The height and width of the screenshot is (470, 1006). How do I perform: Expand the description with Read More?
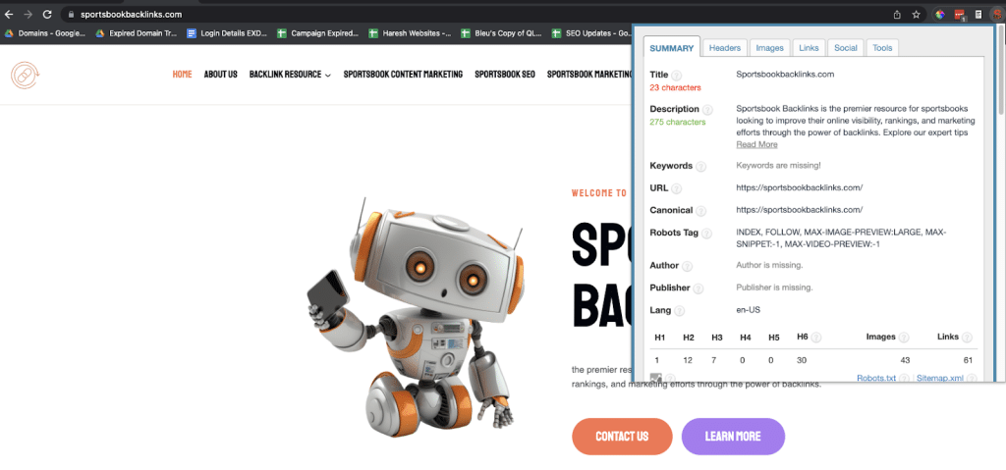click(x=756, y=144)
